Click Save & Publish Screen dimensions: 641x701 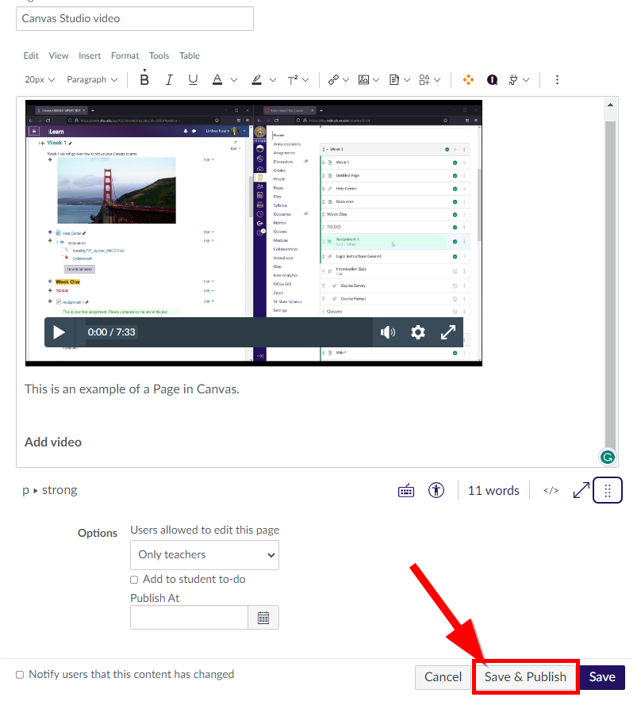[x=525, y=677]
